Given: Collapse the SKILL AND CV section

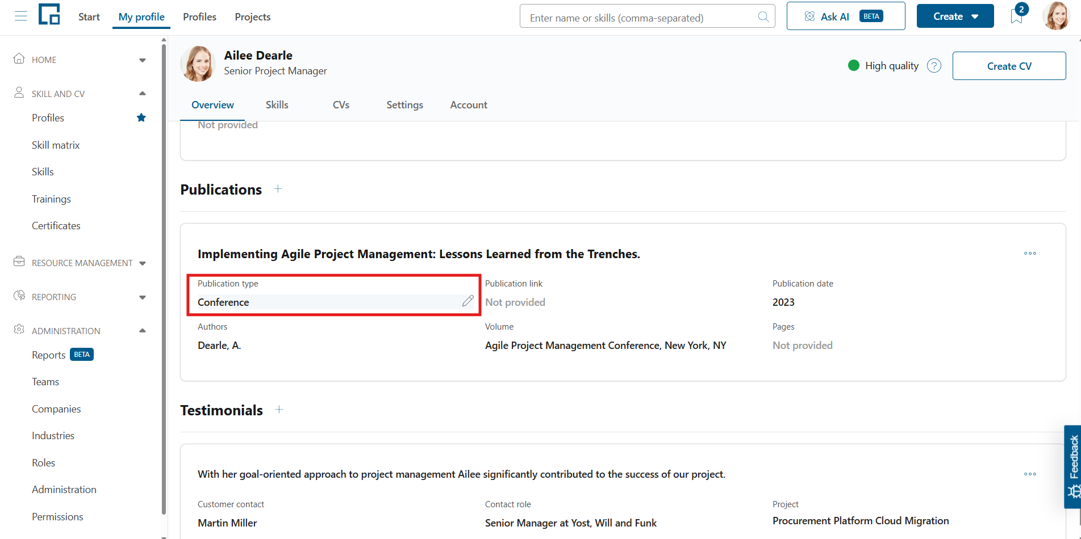Looking at the screenshot, I should pyautogui.click(x=143, y=94).
